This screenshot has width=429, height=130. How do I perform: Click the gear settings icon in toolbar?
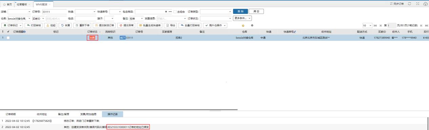(252, 26)
